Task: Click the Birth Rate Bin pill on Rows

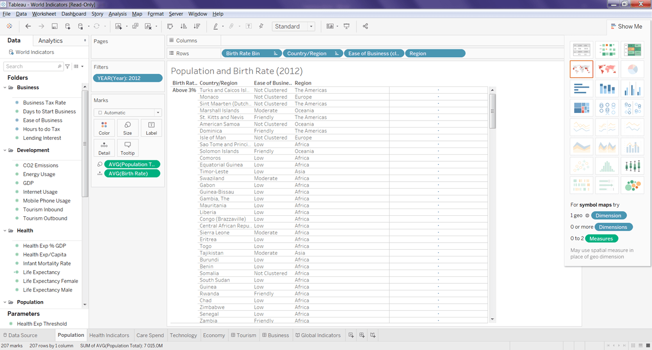Action: click(x=252, y=53)
